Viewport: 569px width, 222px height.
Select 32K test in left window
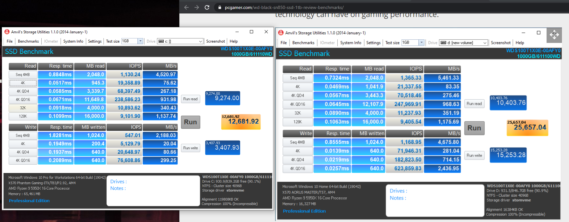[23, 108]
